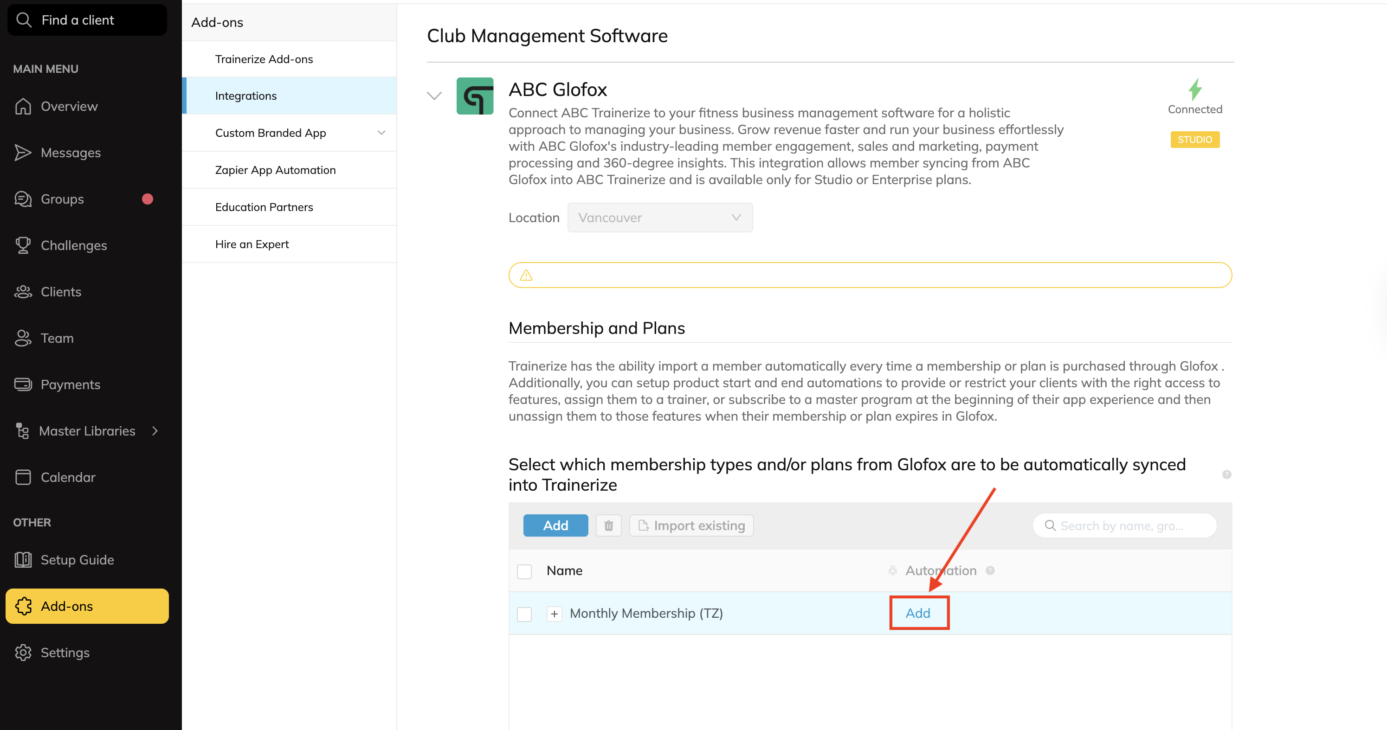Expand Master Libraries with the arrow

(x=155, y=431)
